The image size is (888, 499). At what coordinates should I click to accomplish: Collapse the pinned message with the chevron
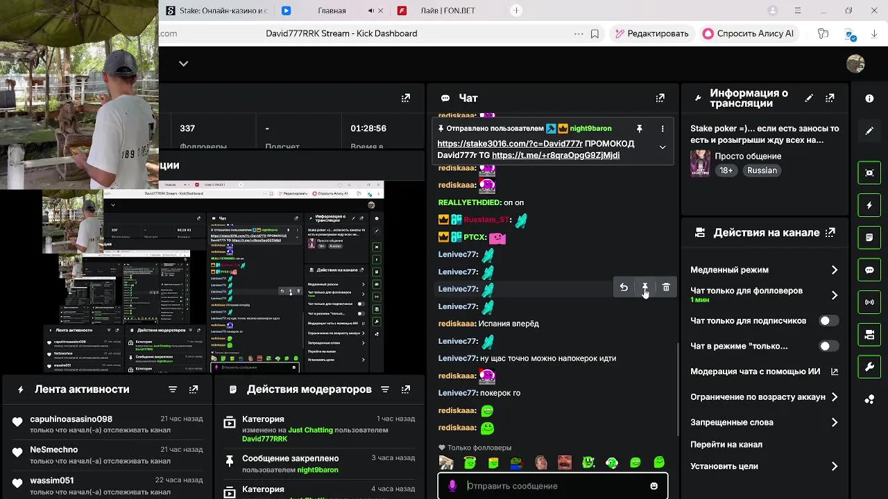663,147
